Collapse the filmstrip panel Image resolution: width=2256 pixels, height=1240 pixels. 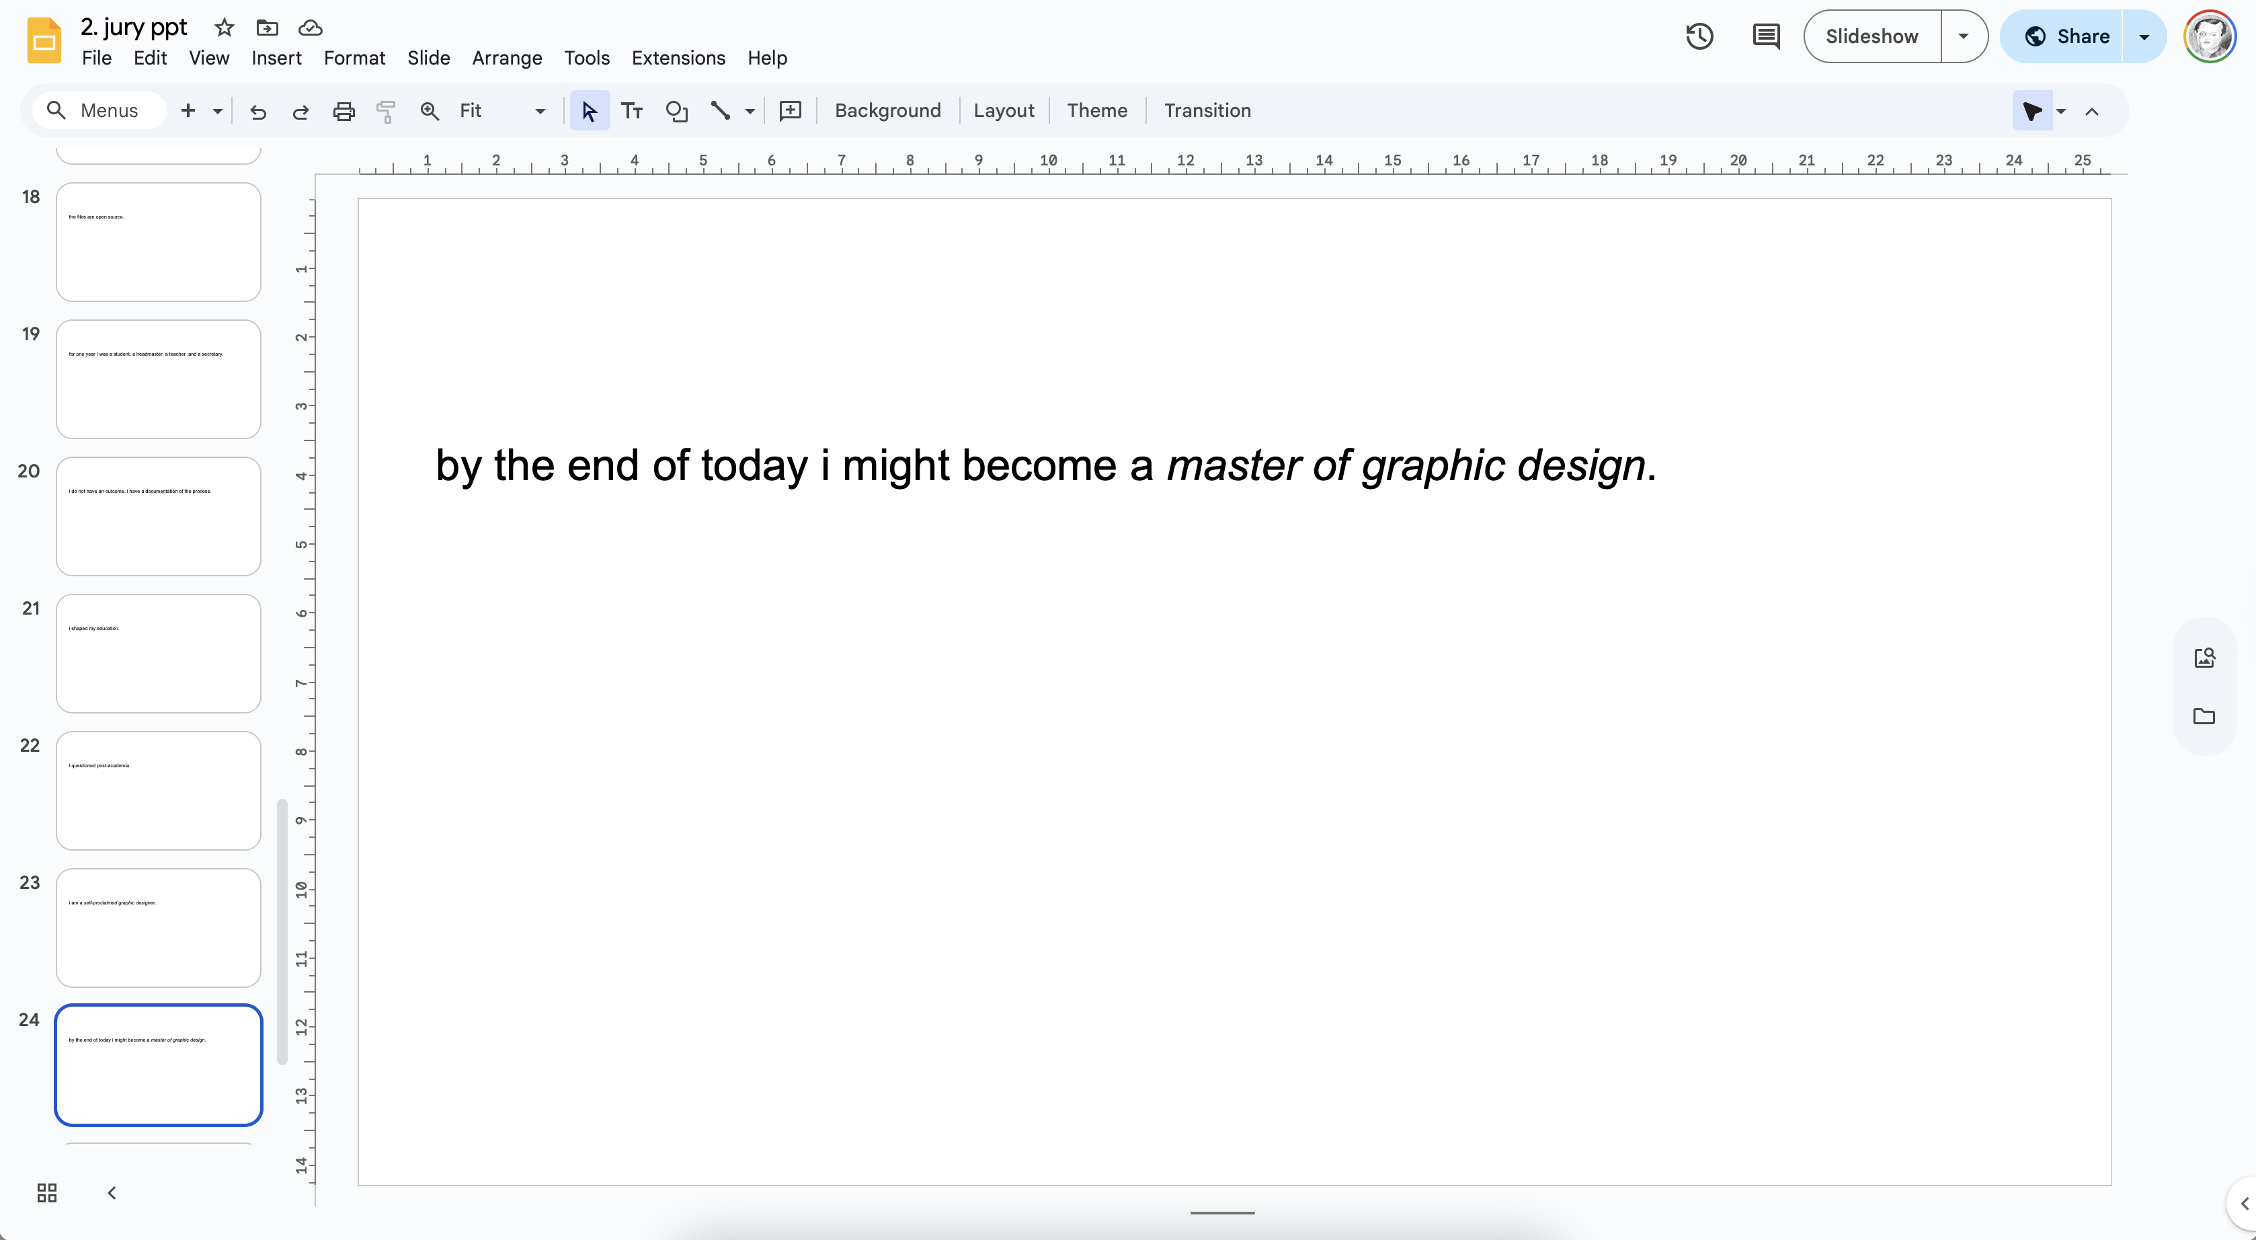pyautogui.click(x=112, y=1193)
